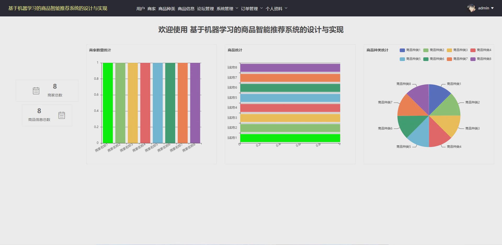Click the 商家数量统计 chart title
This screenshot has width=502, height=245.
point(100,50)
